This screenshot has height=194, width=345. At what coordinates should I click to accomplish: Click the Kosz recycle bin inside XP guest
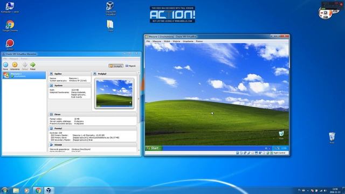(x=281, y=135)
